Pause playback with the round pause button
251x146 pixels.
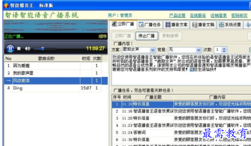point(10,48)
